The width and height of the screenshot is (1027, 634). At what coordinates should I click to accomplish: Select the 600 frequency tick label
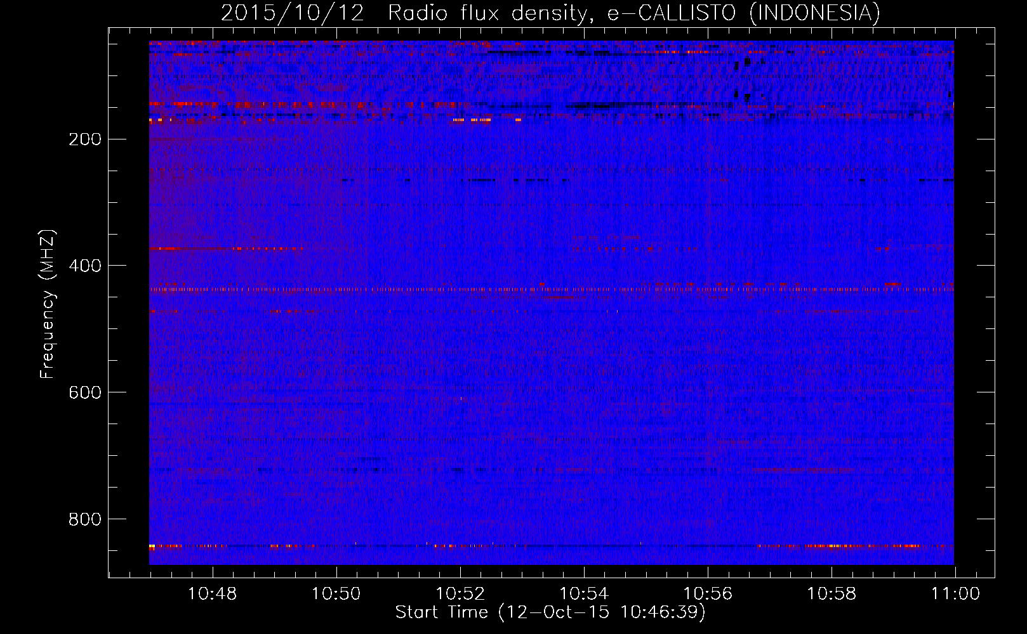click(85, 392)
